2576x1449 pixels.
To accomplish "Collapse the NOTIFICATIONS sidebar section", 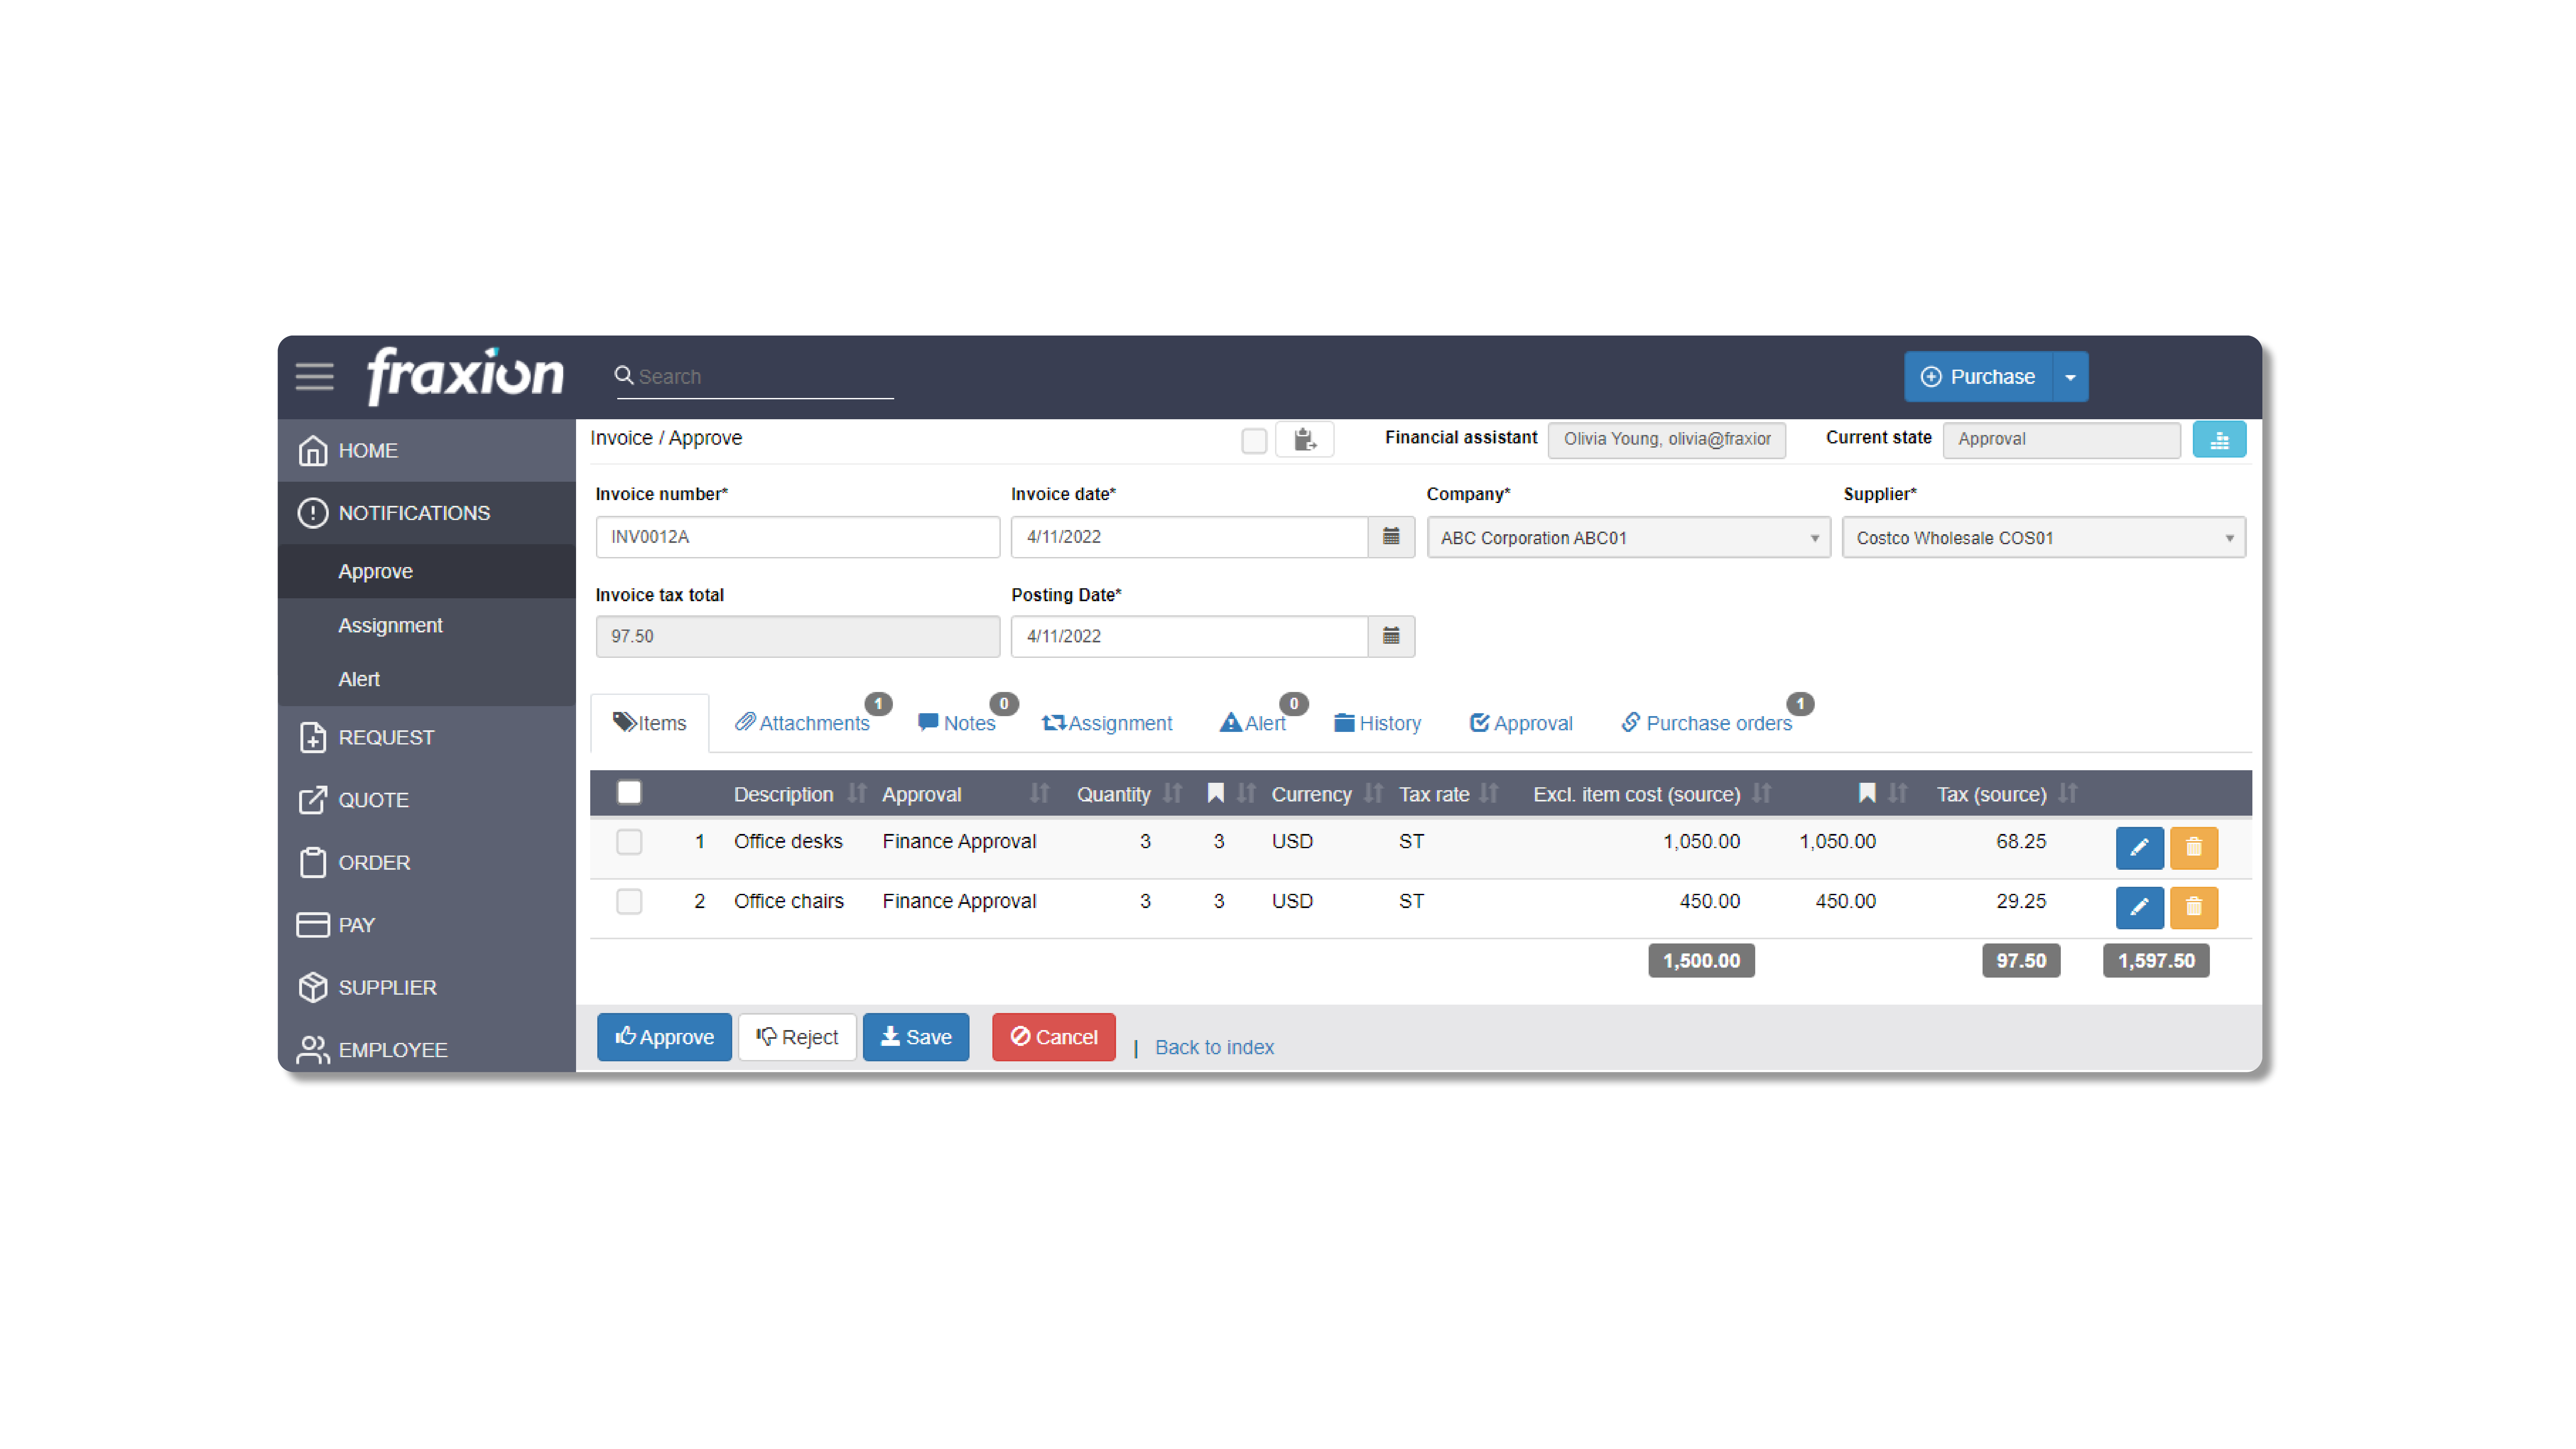I will point(427,513).
